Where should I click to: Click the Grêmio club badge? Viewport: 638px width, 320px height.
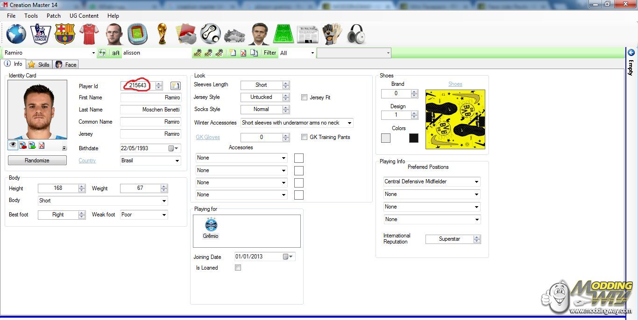click(x=211, y=224)
